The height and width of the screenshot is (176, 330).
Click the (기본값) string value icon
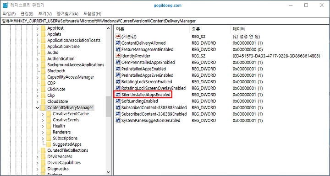[118, 37]
